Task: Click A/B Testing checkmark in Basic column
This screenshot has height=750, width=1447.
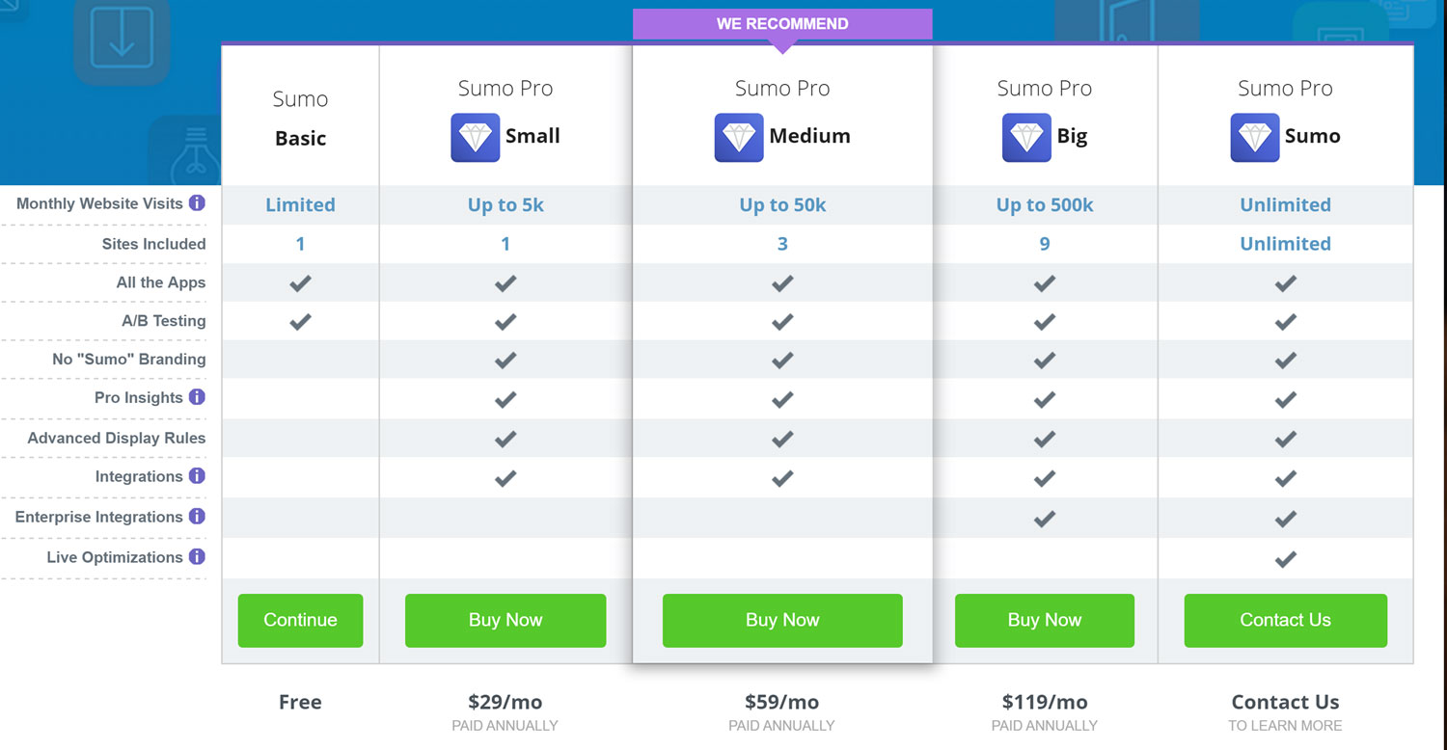Action: (x=300, y=322)
